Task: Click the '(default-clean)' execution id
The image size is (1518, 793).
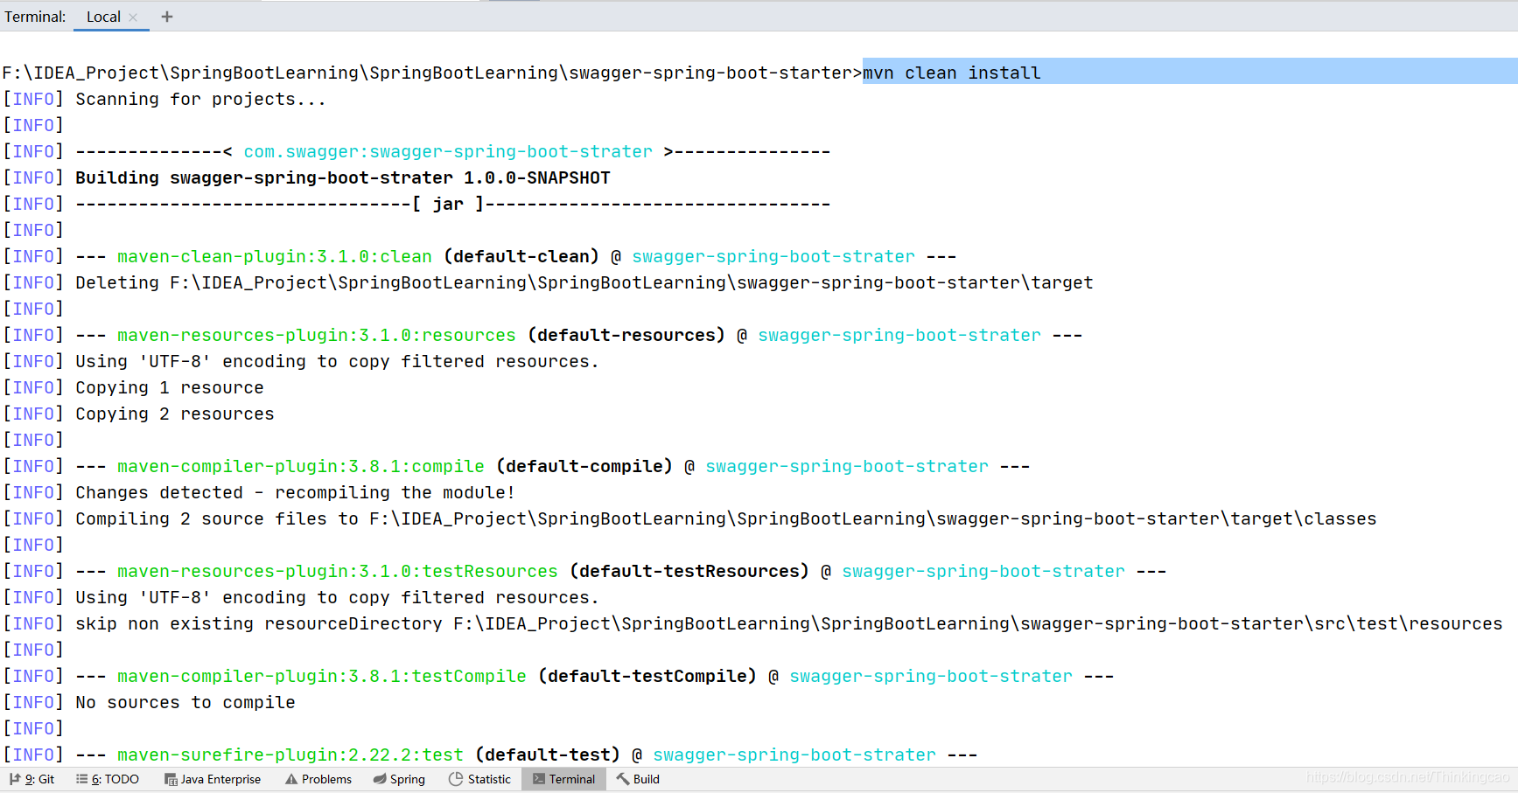Action: pos(521,256)
